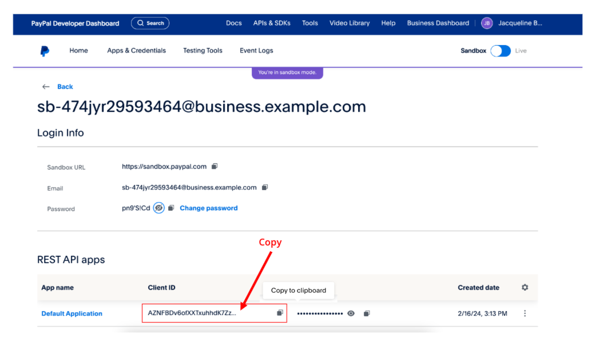The image size is (608, 350).
Task: Reveal the hidden app secret
Action: tap(351, 313)
